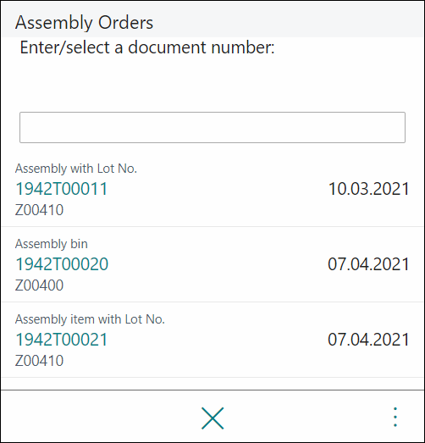Click the empty area below the prompt text
425x443 pixels.
tap(212, 83)
